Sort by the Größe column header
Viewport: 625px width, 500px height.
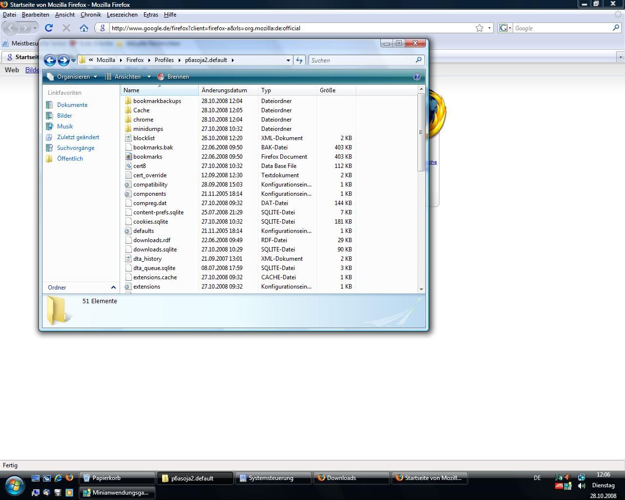(x=336, y=90)
